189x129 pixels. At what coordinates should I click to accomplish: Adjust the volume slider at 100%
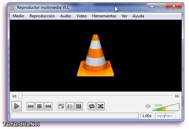166,107
